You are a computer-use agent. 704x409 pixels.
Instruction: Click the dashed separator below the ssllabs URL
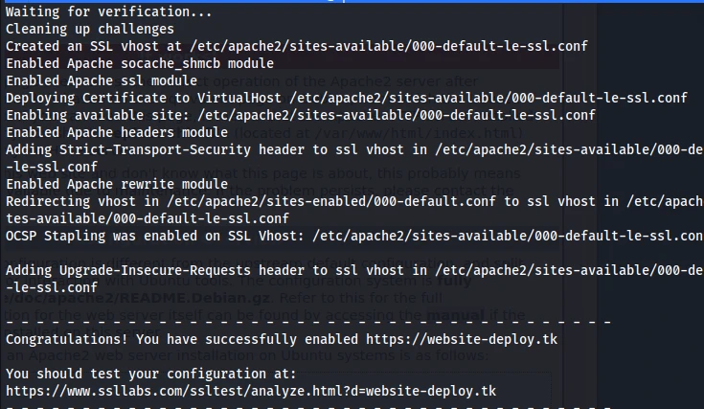click(x=307, y=406)
